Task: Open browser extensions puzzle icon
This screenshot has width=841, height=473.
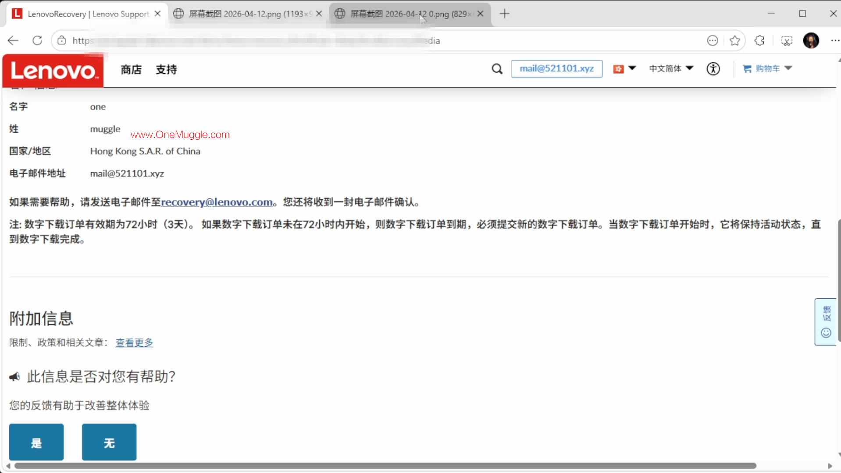Action: (759, 41)
